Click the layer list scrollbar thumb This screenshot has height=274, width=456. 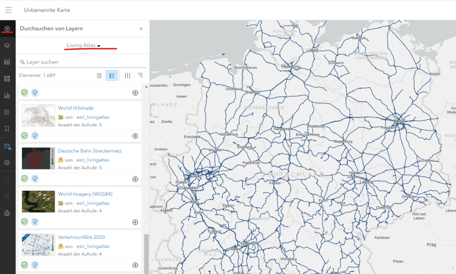click(146, 254)
